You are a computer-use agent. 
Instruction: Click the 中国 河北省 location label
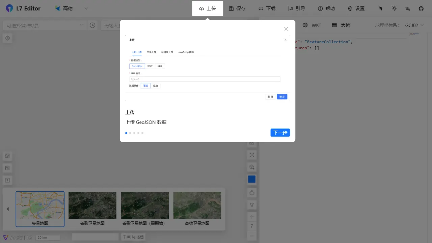tap(133, 237)
